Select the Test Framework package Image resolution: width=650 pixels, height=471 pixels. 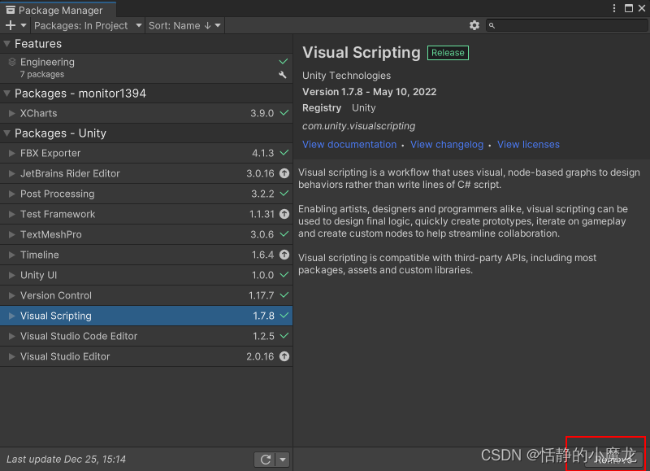coord(146,214)
